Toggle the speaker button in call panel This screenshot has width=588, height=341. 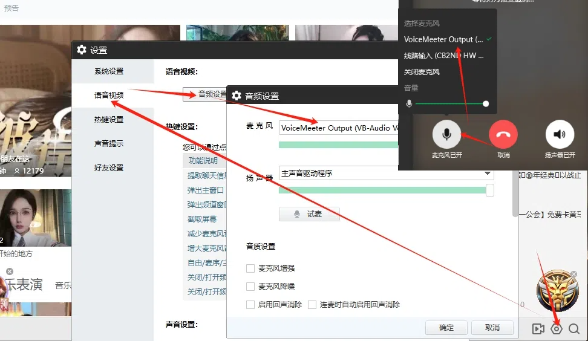(560, 135)
